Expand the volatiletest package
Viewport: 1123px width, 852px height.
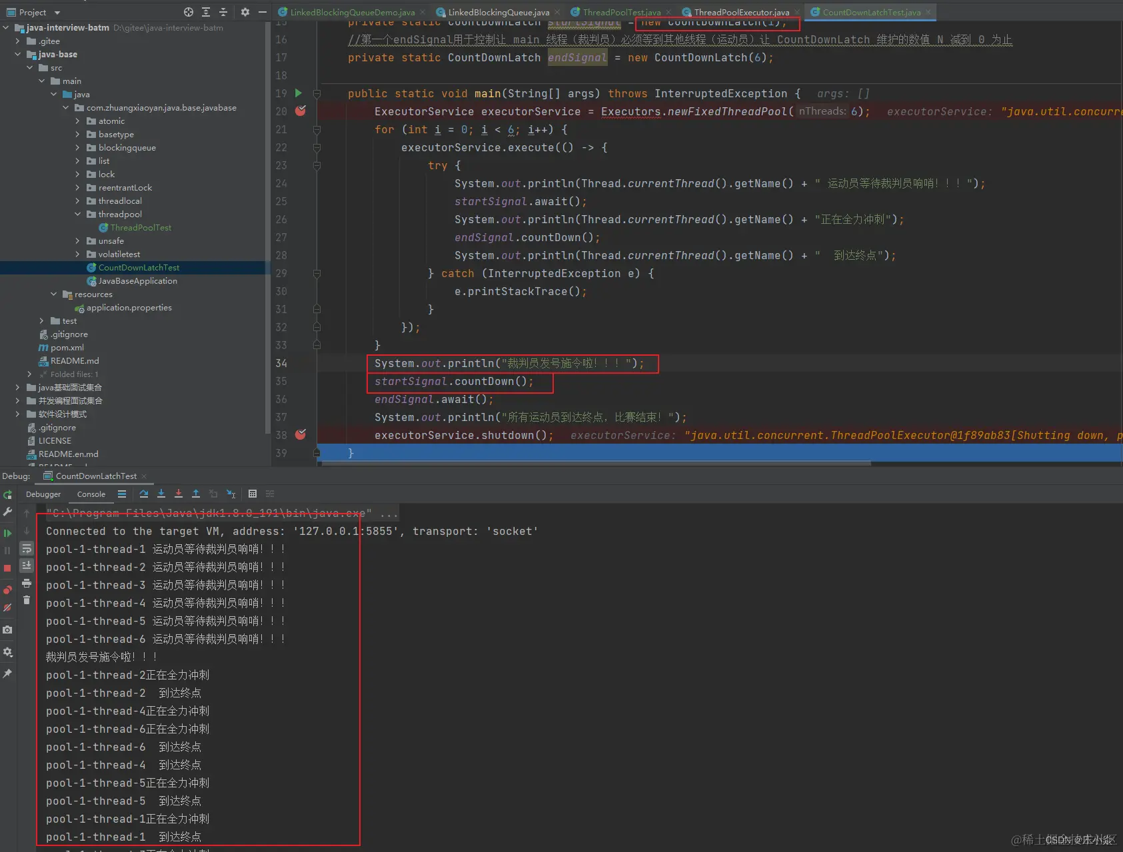click(78, 254)
